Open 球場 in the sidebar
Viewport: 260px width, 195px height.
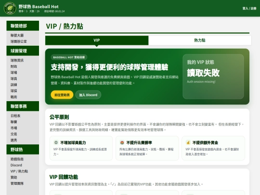point(14,73)
